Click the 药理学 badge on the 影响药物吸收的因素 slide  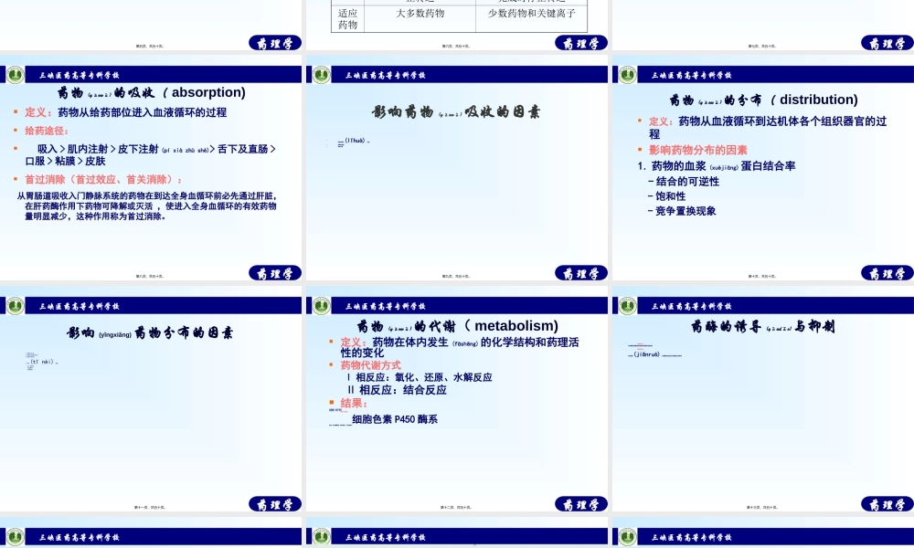point(581,273)
